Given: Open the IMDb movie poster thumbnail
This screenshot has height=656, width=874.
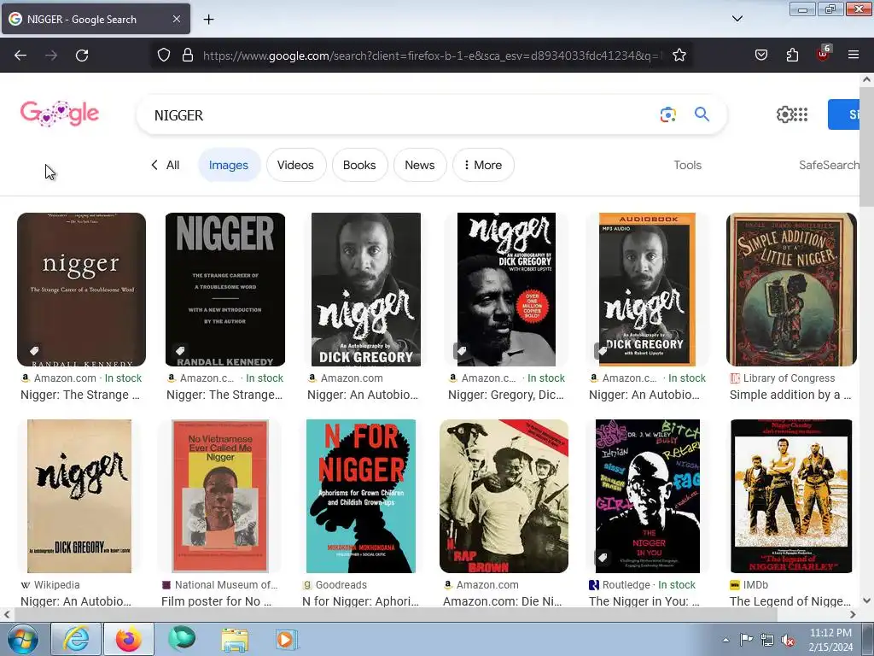Looking at the screenshot, I should [x=791, y=496].
